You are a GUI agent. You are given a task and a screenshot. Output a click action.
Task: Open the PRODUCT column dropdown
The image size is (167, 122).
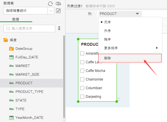click(x=120, y=14)
